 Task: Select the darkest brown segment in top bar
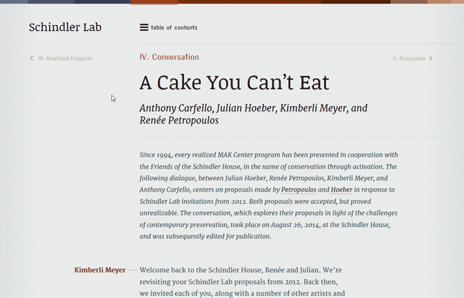pos(356,1)
